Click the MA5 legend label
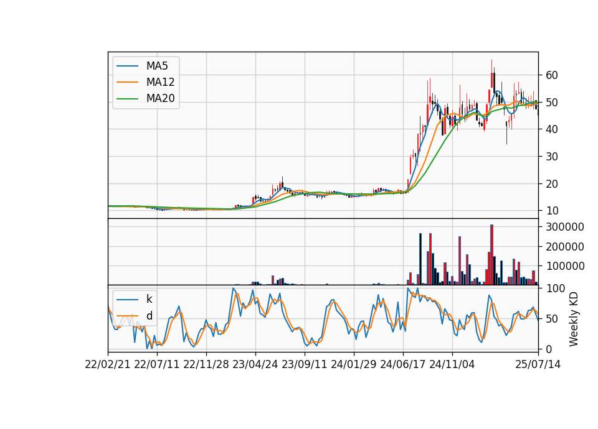This screenshot has height=429, width=598. pyautogui.click(x=157, y=66)
